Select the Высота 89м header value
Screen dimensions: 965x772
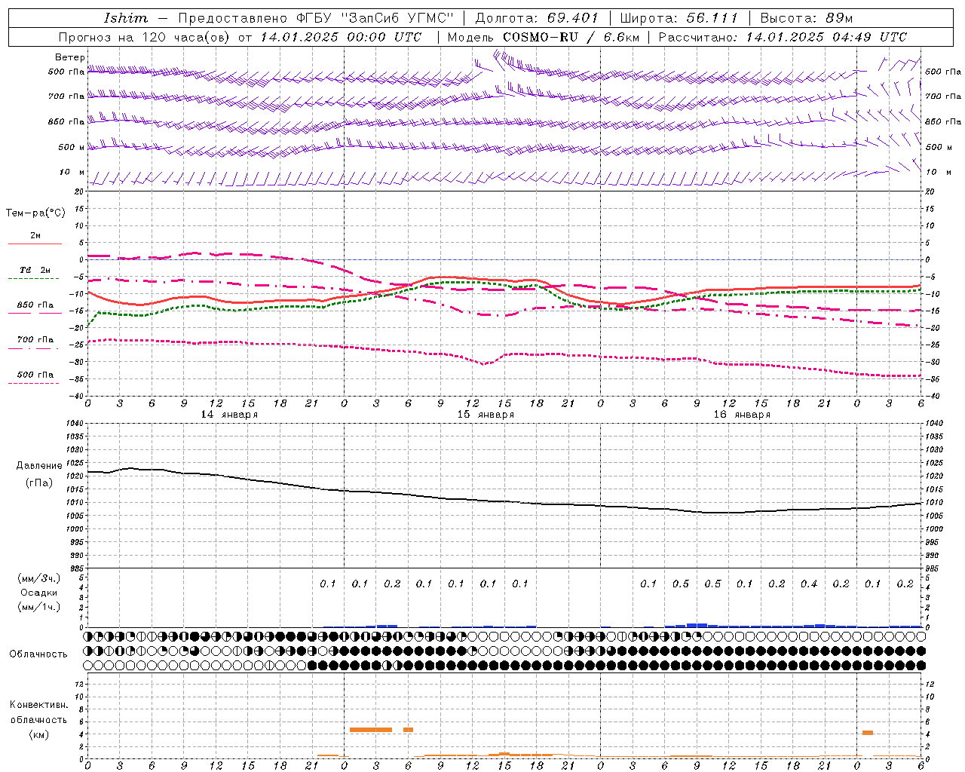pyautogui.click(x=806, y=18)
